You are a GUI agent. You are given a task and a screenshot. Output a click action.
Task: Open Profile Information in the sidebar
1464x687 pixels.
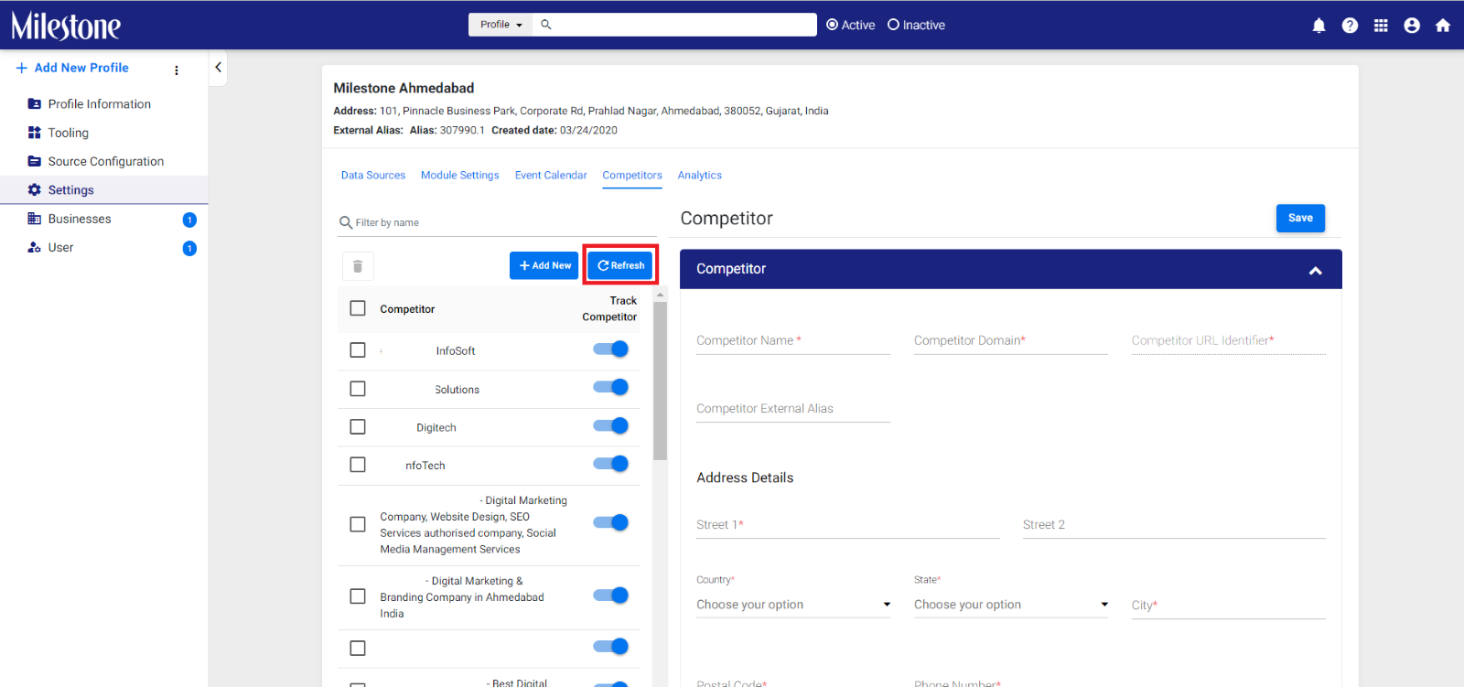100,104
